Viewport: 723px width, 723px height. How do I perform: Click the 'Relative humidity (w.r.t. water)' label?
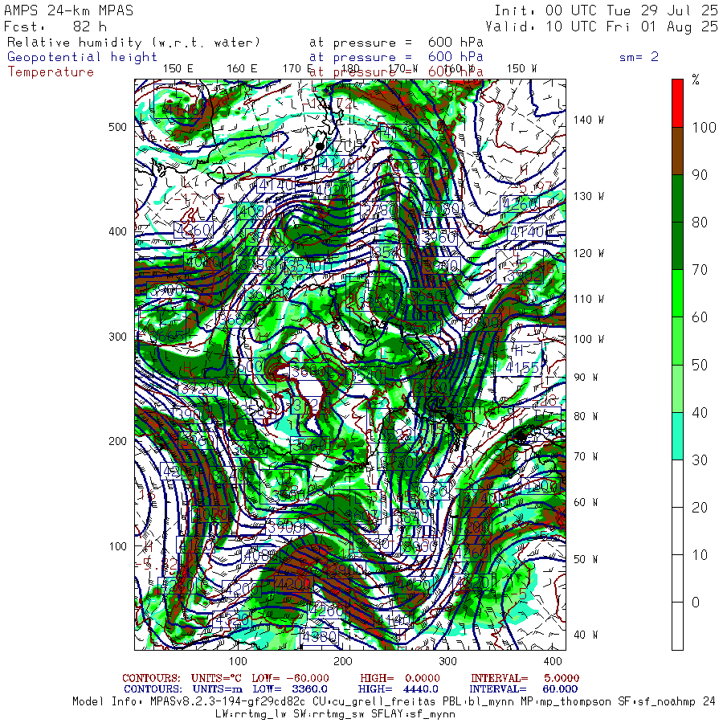coord(133,43)
